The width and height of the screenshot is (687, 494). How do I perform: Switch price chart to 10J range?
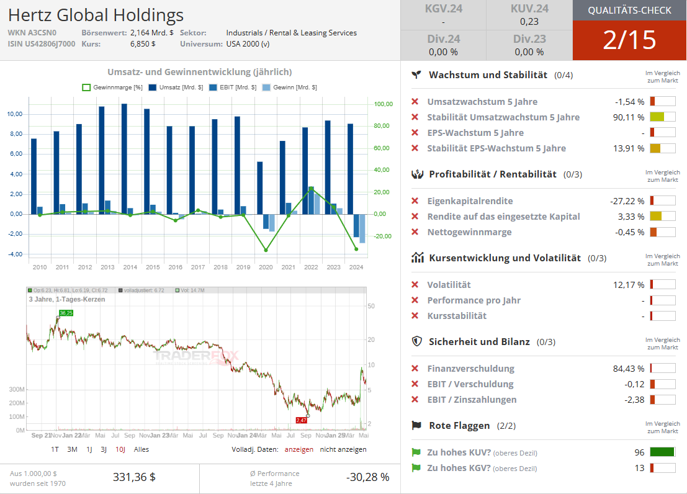point(120,449)
